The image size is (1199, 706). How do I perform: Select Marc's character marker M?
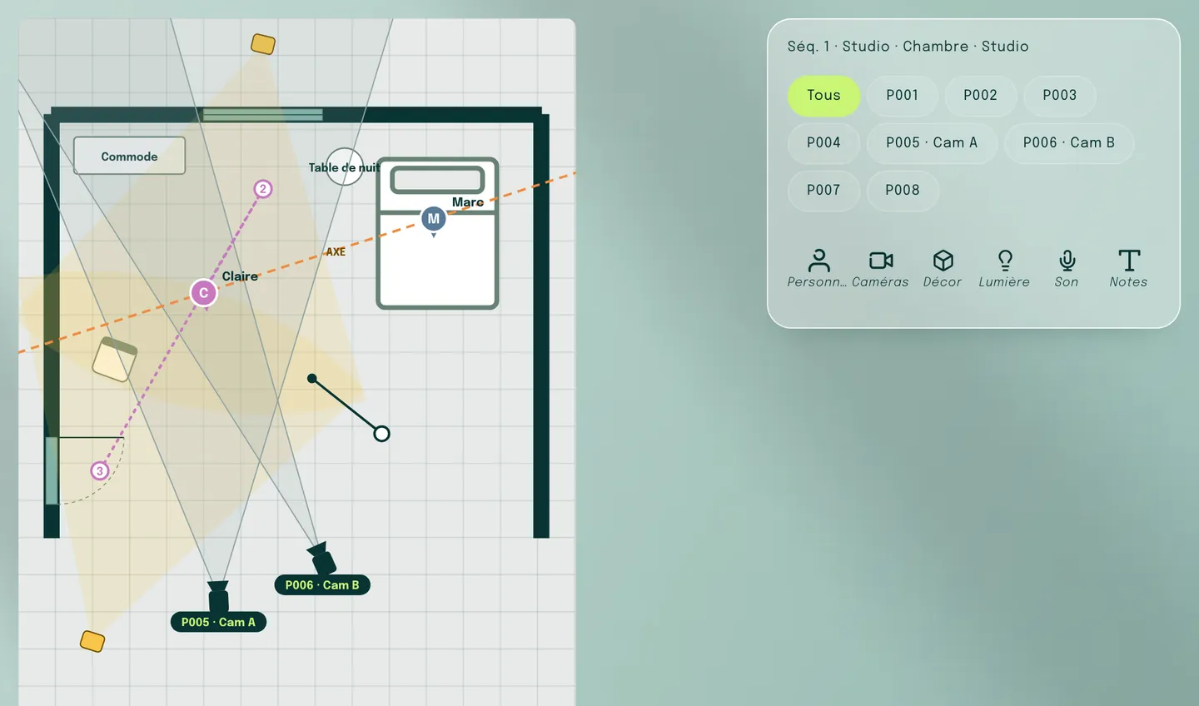coord(433,219)
